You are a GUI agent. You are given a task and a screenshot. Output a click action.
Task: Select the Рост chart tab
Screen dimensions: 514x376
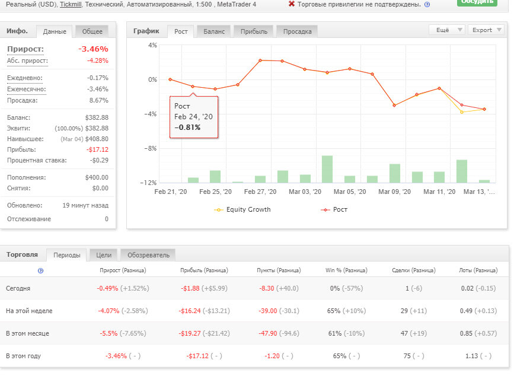[x=181, y=31]
